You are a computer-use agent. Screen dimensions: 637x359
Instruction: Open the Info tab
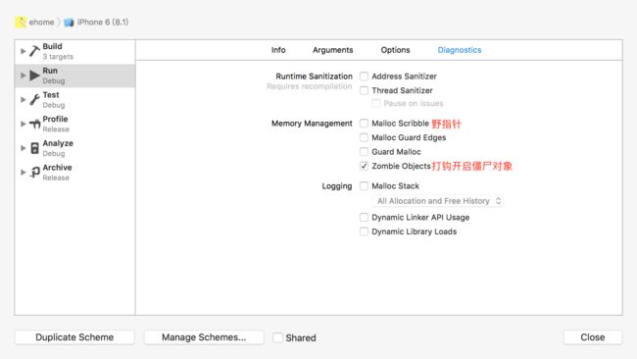coord(278,50)
